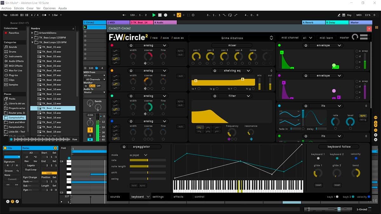This screenshot has width=381, height=214.
Task: Click the midi learn button
Action: tap(326, 38)
